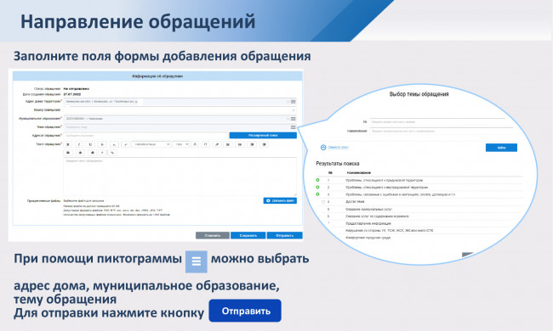Click the Bold formatting button in editor

(x=68, y=144)
